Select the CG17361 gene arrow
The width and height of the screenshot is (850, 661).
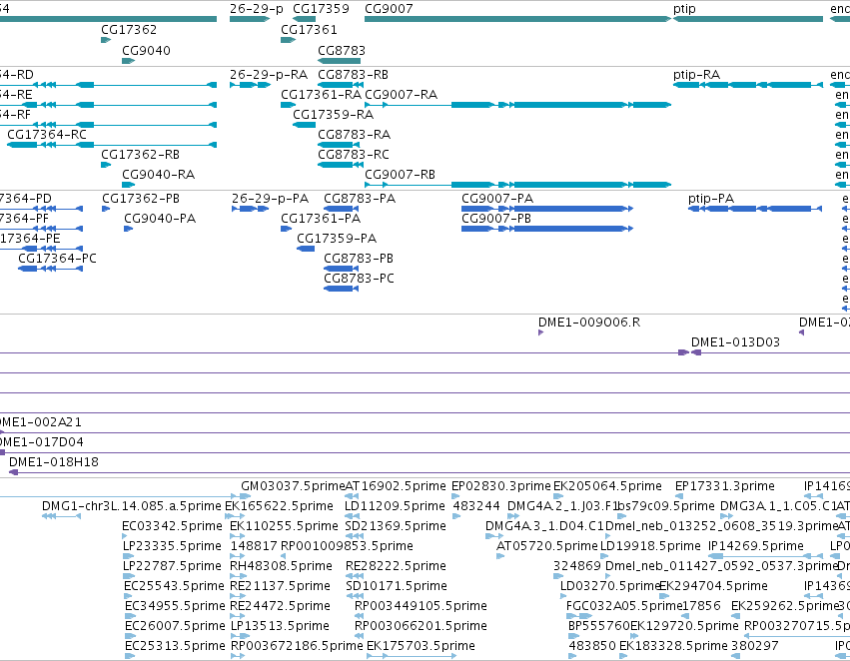tap(288, 40)
